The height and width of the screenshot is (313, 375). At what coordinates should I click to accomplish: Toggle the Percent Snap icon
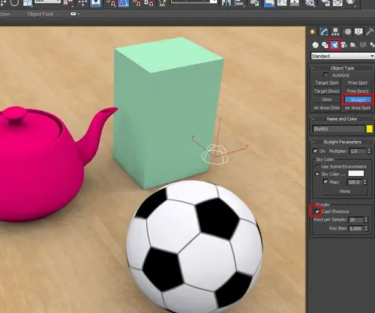136,3
